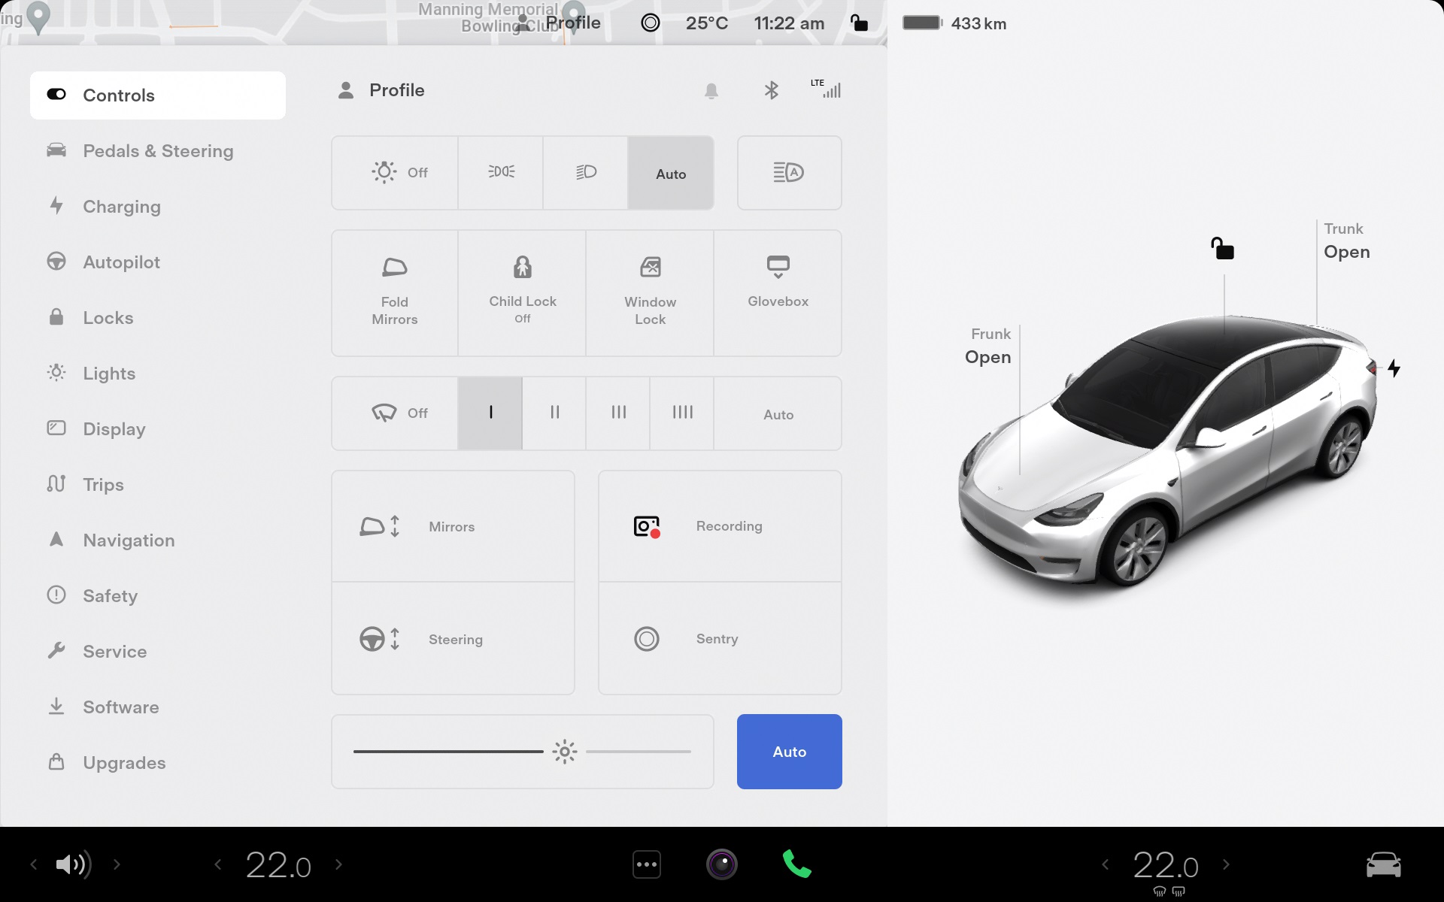Turn on low beam headlights icon
1444x902 pixels.
585,172
